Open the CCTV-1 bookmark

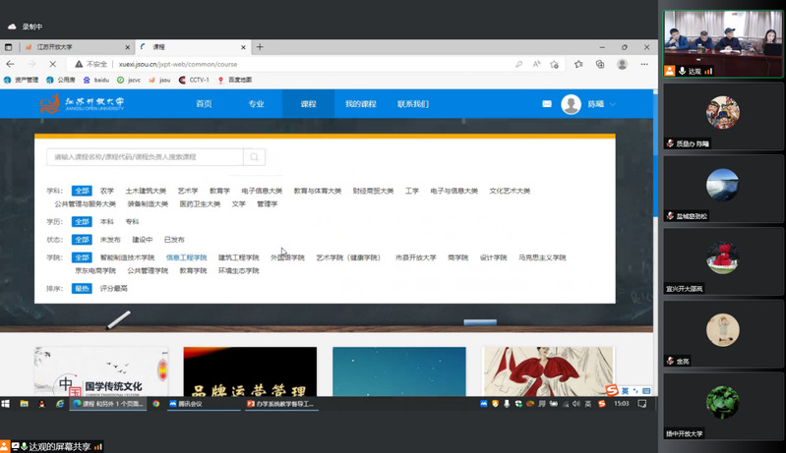194,80
